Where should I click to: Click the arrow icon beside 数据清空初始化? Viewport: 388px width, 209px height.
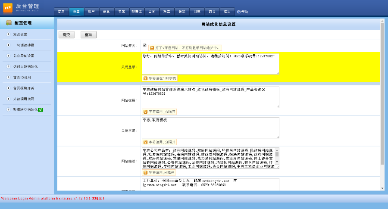coord(9,109)
